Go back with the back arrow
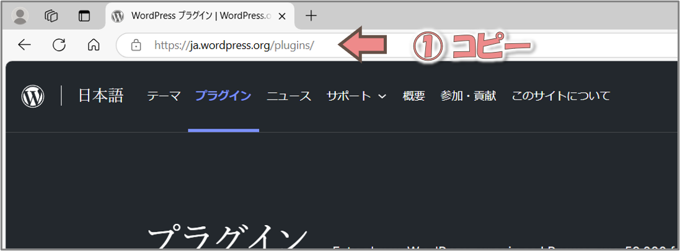 pos(24,45)
